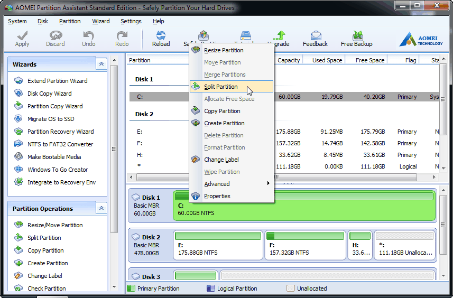Click Disk 2 Basic MBR header block
453x298 pixels.
pos(151,245)
